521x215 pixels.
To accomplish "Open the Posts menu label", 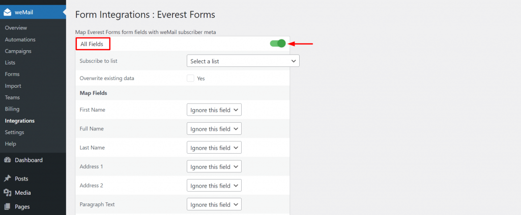I will tap(21, 178).
